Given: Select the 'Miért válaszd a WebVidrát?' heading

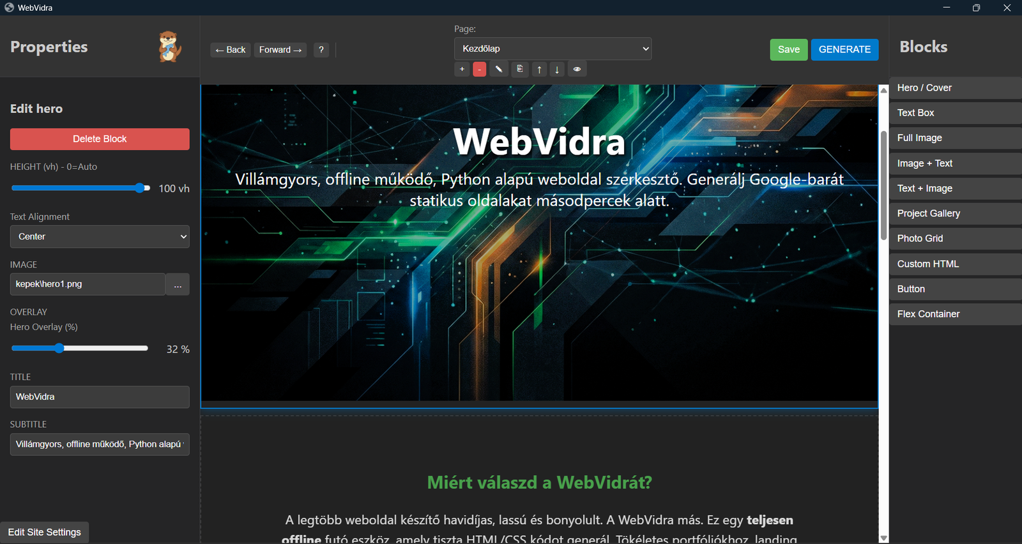Looking at the screenshot, I should point(539,482).
